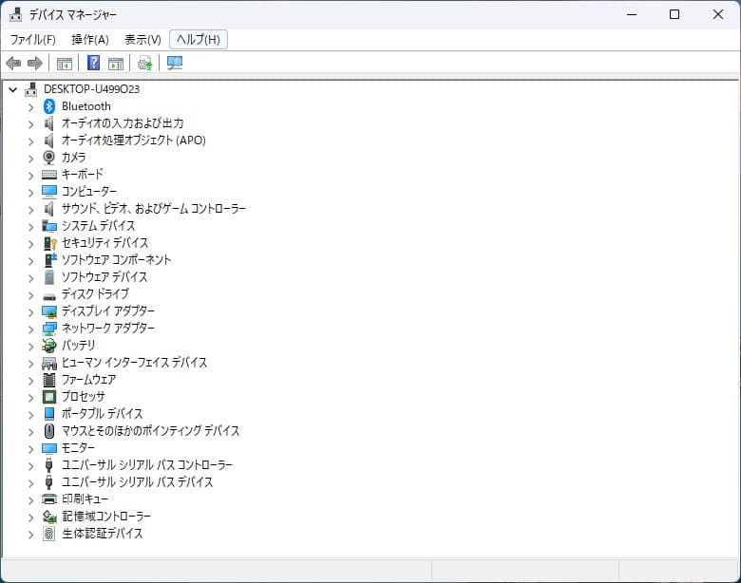
Task: Select the ディスク ドライブ drive icon
Action: point(49,296)
